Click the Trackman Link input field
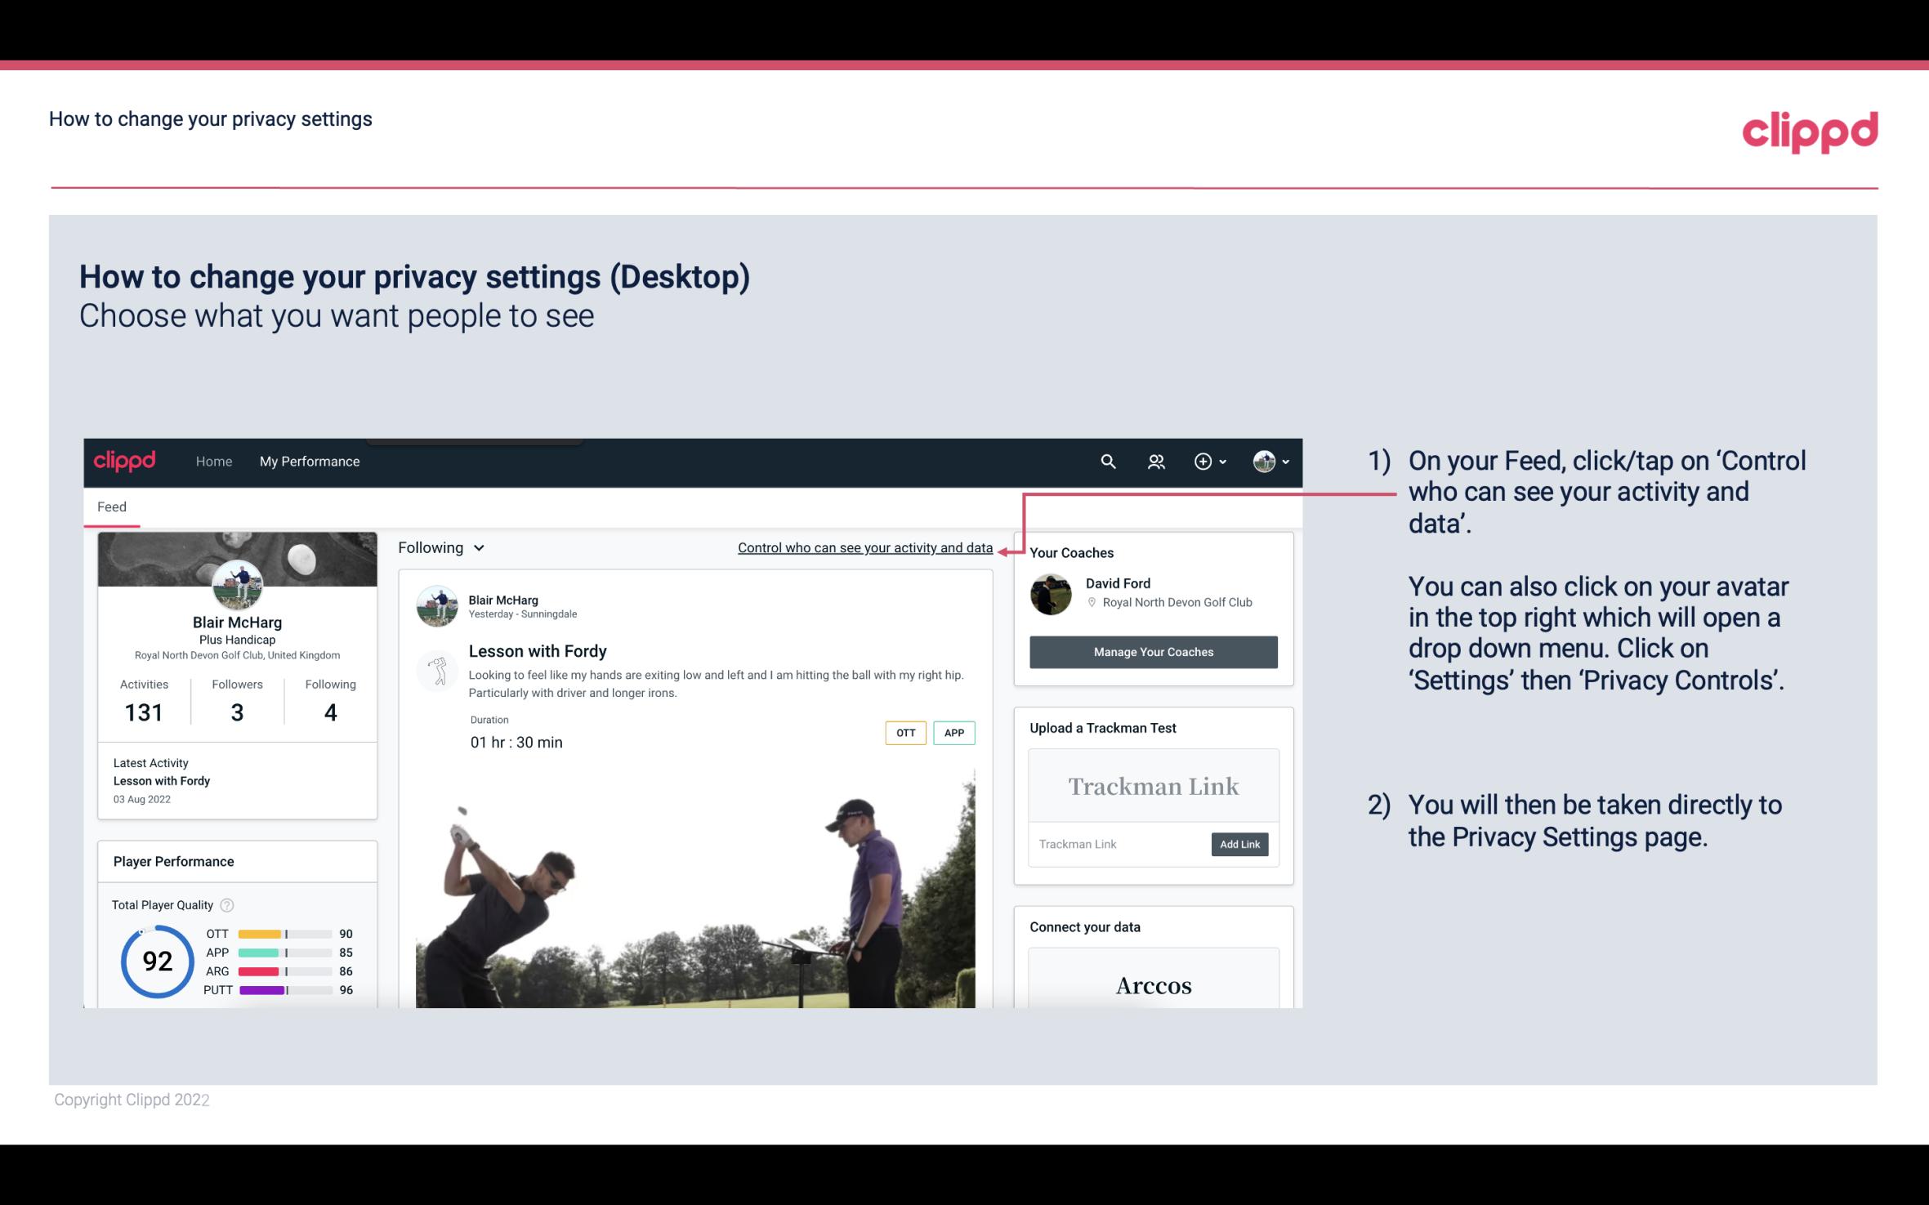This screenshot has height=1205, width=1929. 1117,844
